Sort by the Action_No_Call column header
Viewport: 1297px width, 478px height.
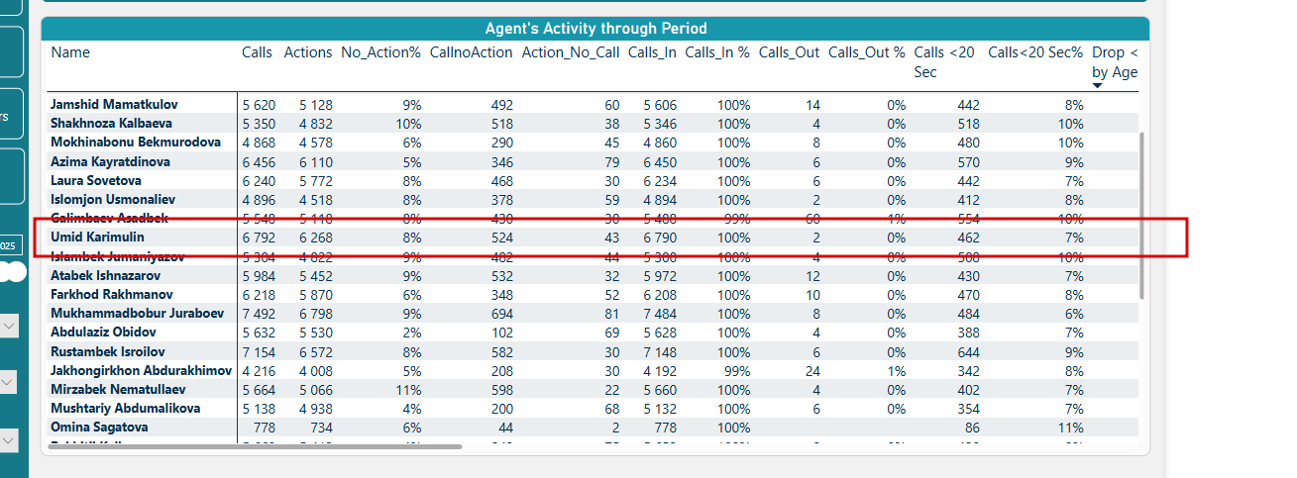coord(571,52)
